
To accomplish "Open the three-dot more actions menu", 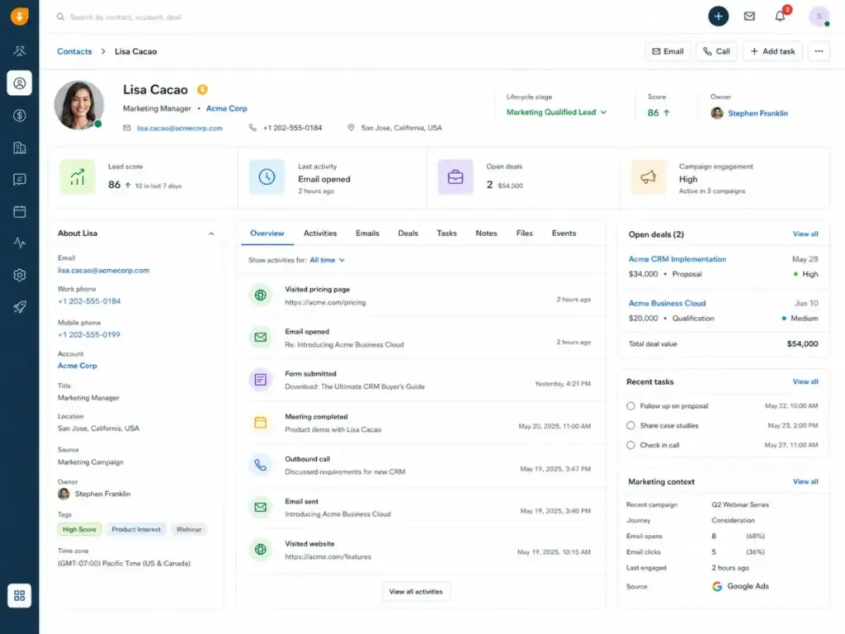I will pyautogui.click(x=819, y=51).
